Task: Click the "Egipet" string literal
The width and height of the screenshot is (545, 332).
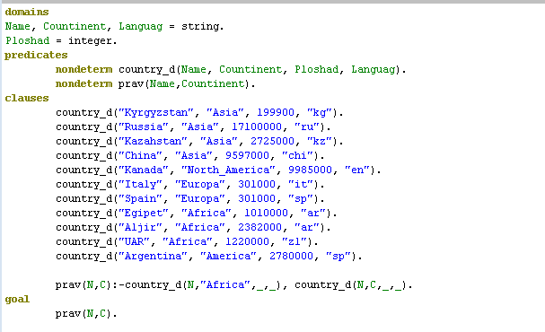Action: 144,214
